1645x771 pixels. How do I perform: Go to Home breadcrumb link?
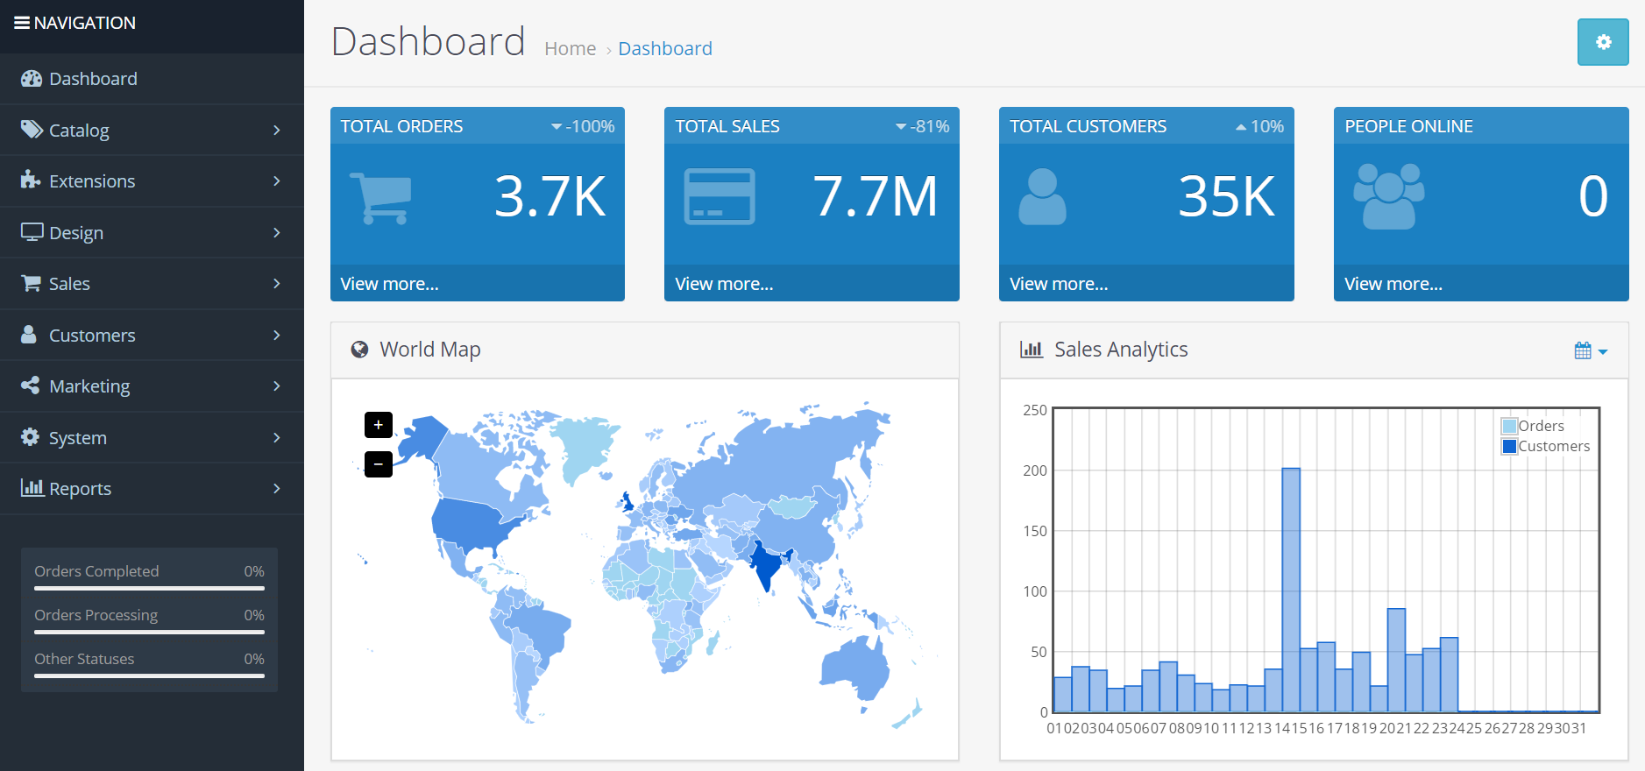[570, 49]
